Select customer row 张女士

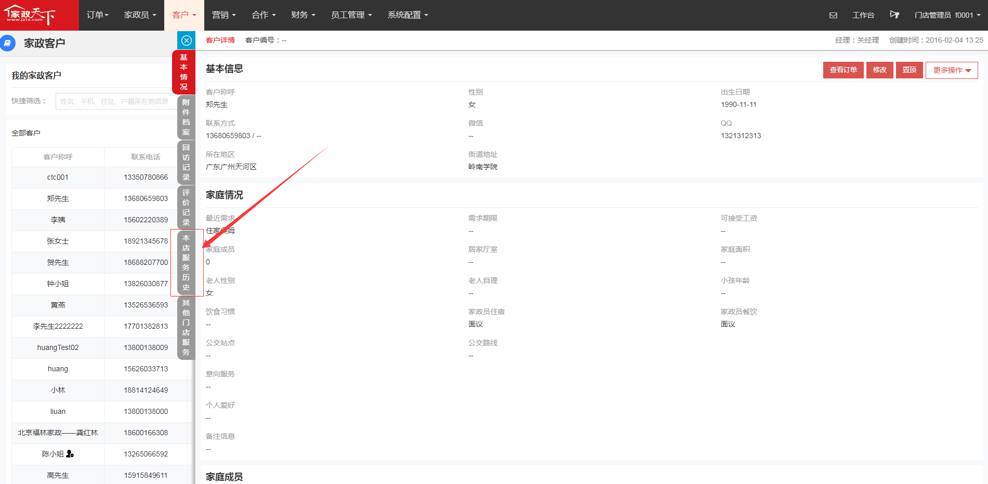(x=99, y=241)
